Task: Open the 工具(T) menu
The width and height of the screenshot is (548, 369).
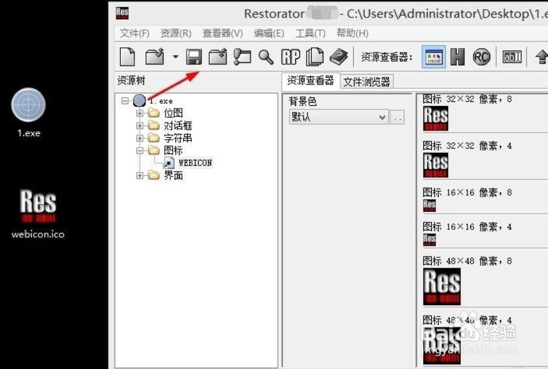Action: 310,33
